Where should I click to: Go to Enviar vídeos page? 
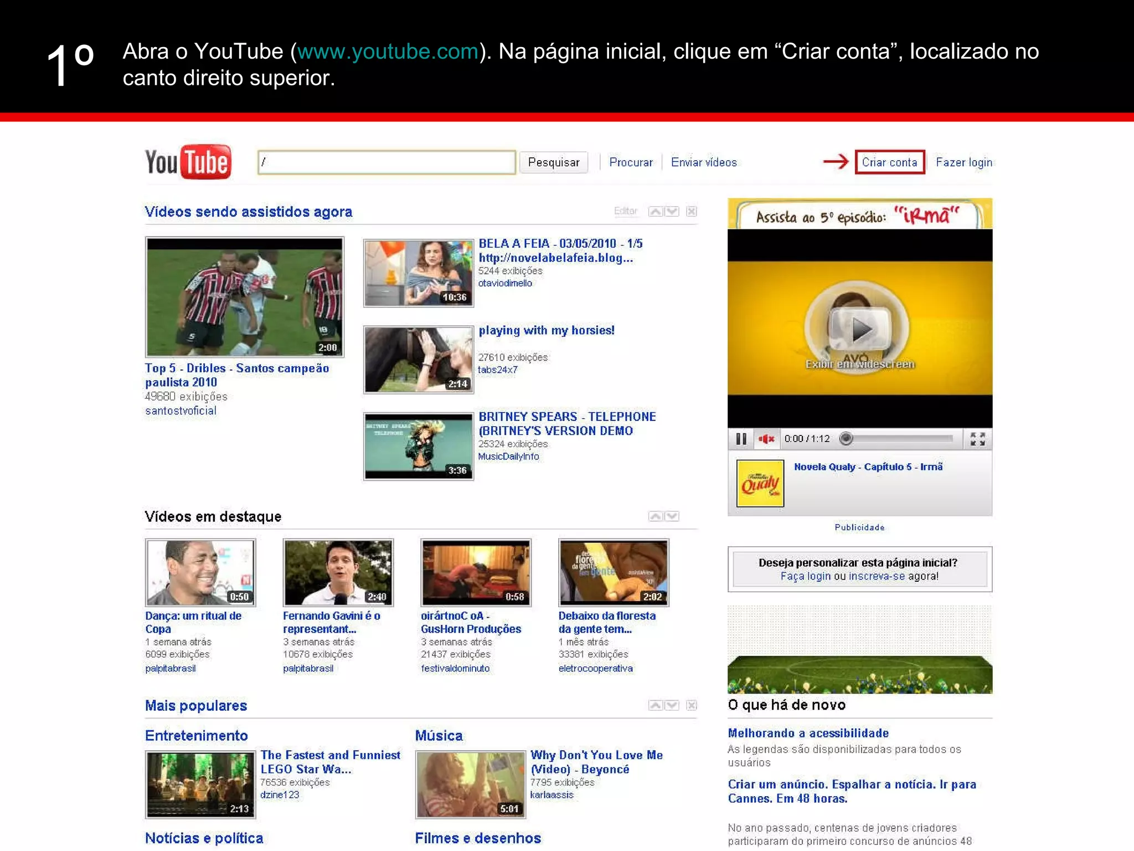coord(704,162)
